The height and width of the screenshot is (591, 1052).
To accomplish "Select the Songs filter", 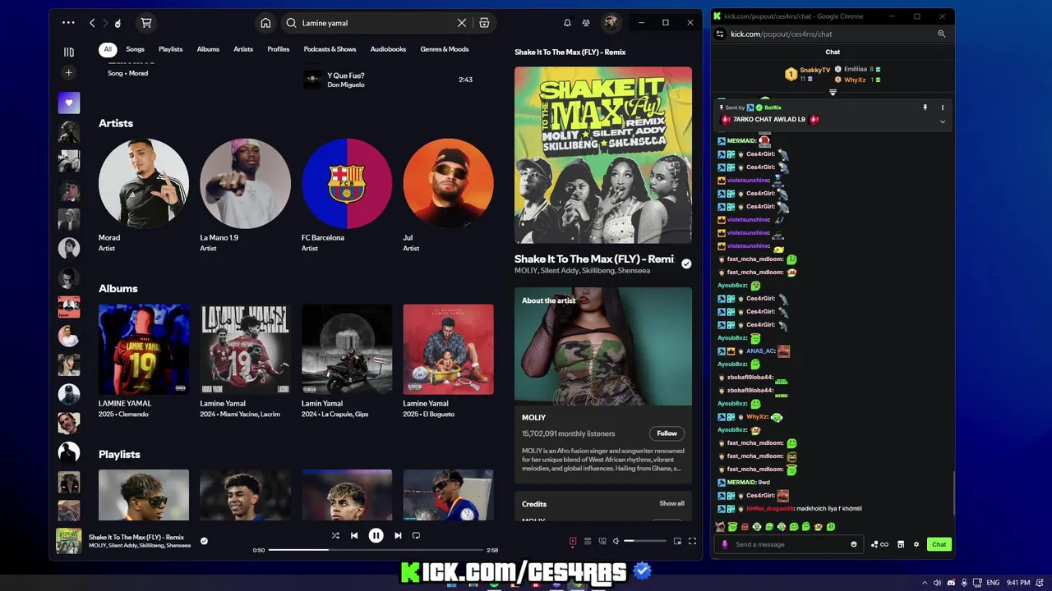I will [x=135, y=49].
